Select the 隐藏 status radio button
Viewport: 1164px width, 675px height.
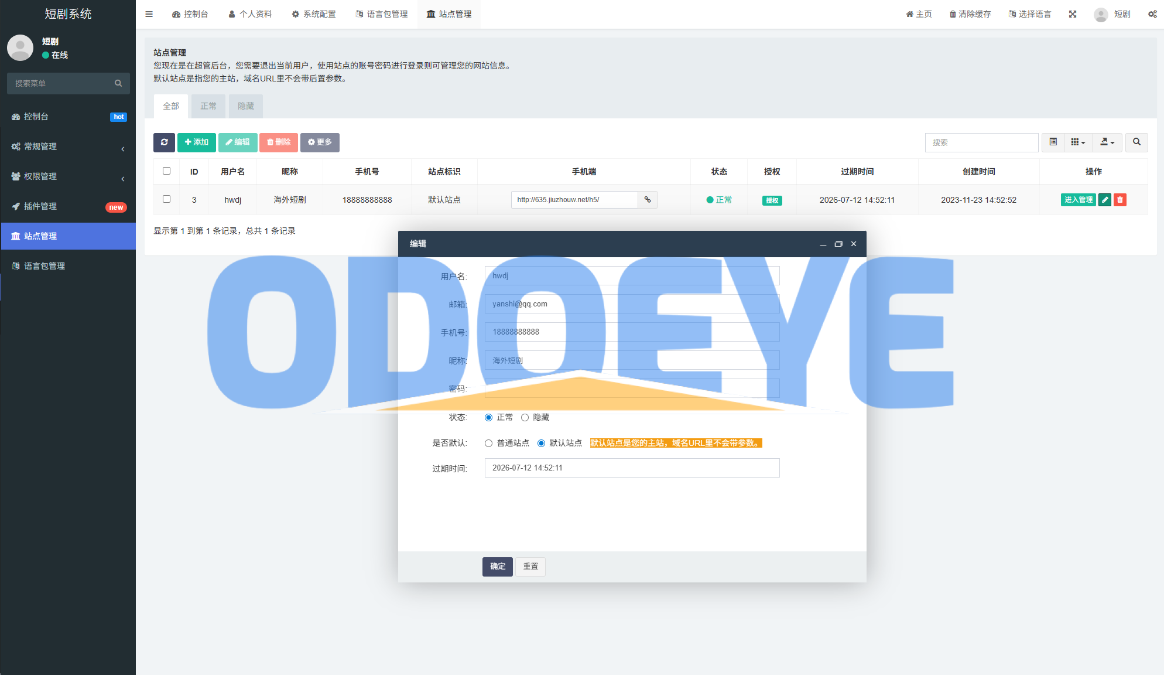click(525, 418)
